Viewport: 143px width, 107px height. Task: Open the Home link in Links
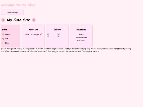(7, 34)
